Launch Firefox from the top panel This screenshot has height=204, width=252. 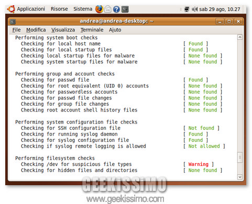click(99, 9)
